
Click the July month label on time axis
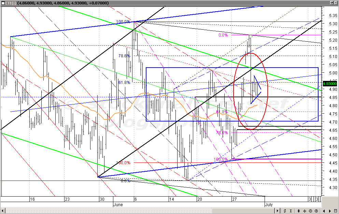coord(269,205)
